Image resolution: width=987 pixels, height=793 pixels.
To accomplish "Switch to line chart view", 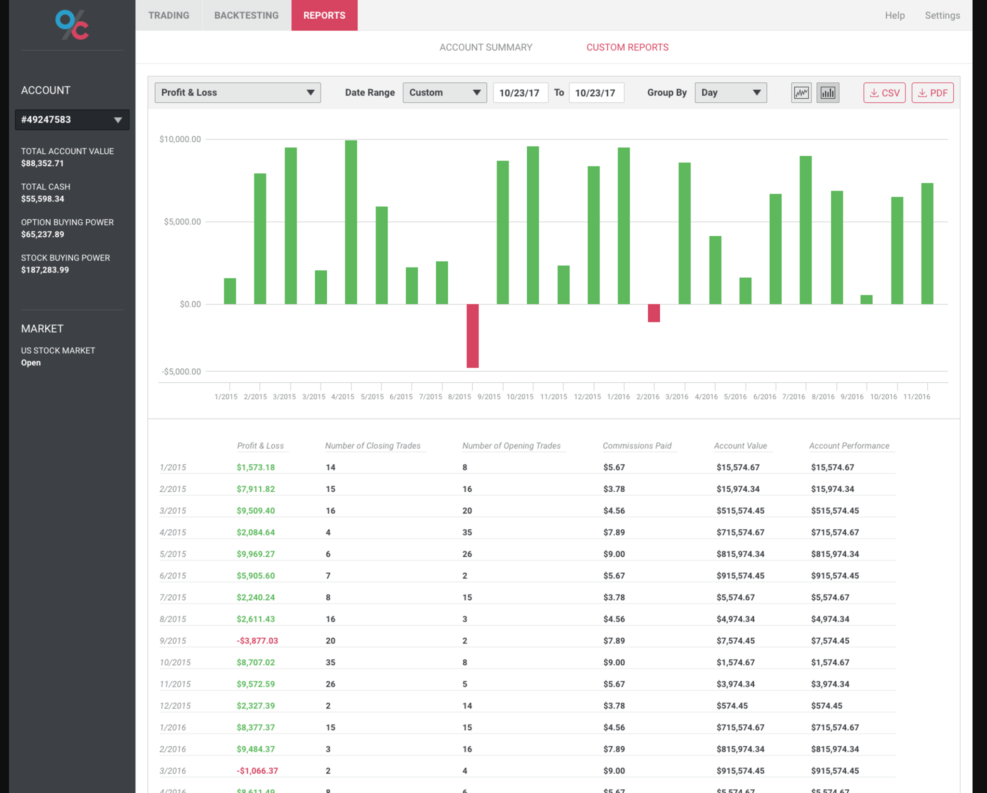I will (801, 93).
